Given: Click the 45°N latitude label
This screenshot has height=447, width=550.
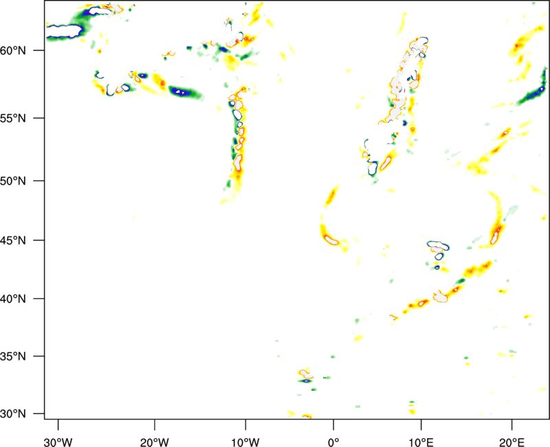Looking at the screenshot, I should click(x=13, y=241).
